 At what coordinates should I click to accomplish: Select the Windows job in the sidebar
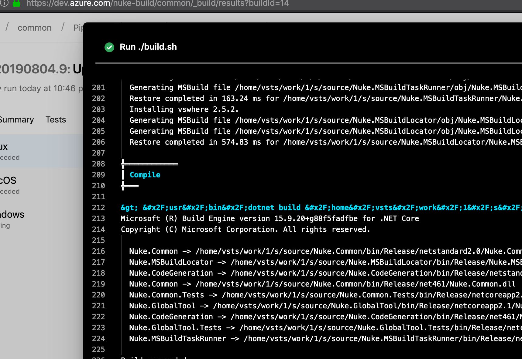coord(18,219)
